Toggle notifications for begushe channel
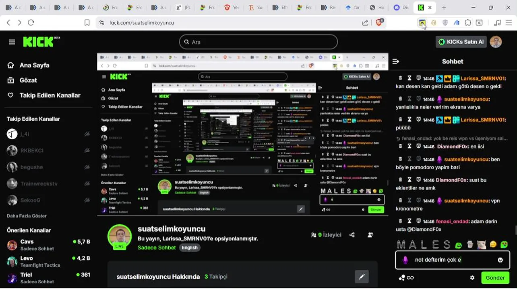517x289 pixels. [x=87, y=167]
